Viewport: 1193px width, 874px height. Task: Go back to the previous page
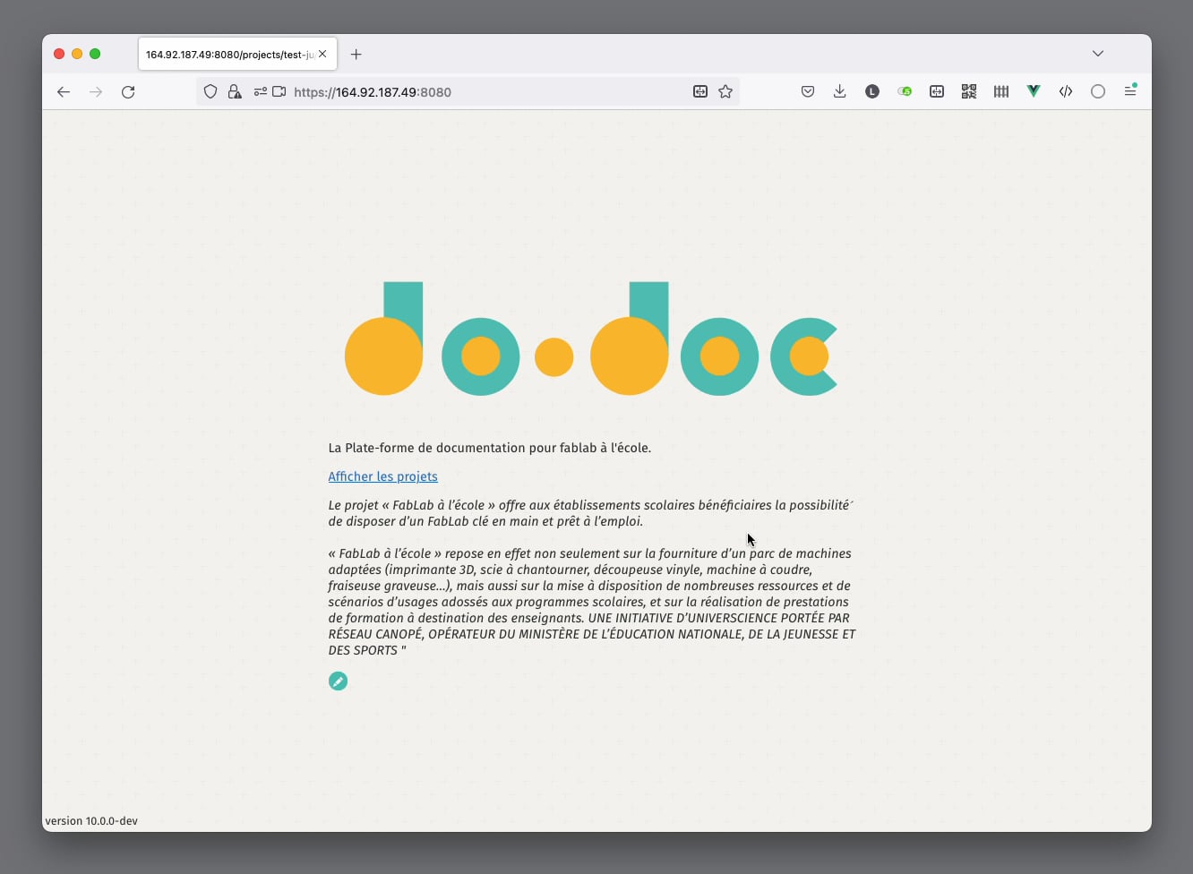(64, 91)
